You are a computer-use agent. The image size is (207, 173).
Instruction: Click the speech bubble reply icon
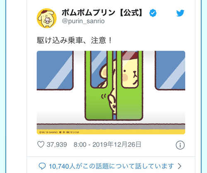point(42,166)
